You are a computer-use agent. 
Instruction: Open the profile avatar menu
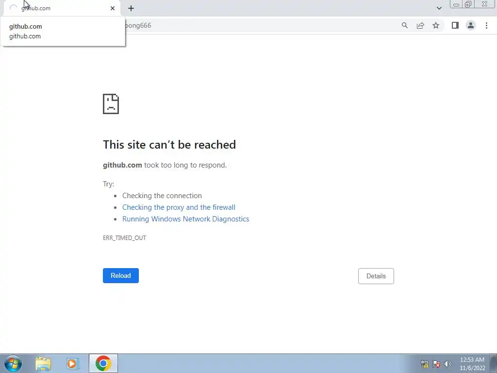click(x=471, y=25)
